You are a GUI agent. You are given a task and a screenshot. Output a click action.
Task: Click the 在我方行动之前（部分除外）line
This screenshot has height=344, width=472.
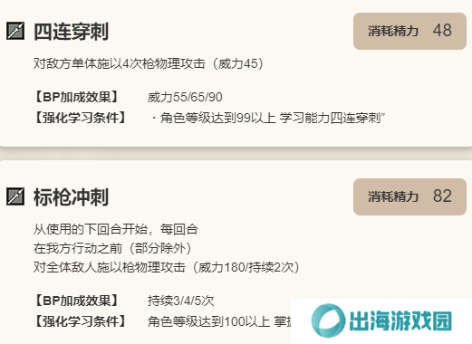pos(112,248)
